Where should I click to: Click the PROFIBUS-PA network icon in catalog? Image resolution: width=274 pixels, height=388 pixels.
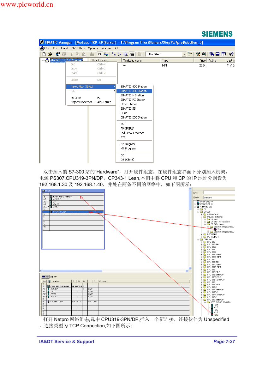[x=198, y=202]
